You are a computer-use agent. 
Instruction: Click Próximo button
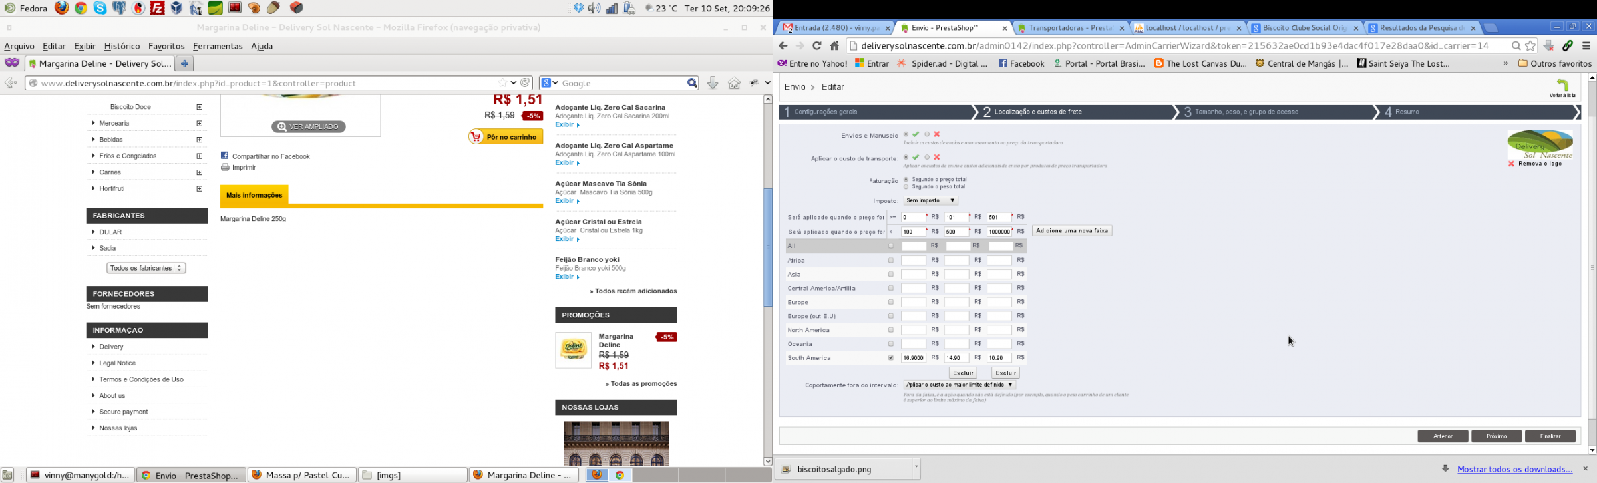tap(1497, 436)
